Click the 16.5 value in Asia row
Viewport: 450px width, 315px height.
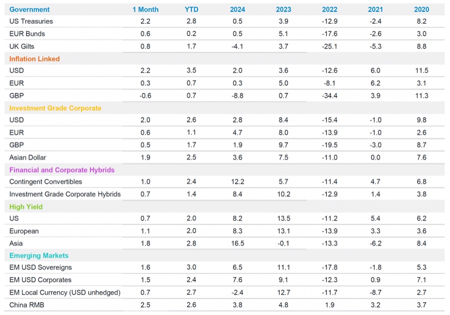coord(237,243)
